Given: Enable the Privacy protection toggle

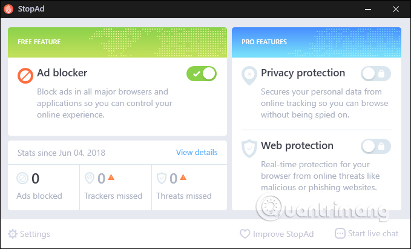Looking at the screenshot, I should pos(376,74).
